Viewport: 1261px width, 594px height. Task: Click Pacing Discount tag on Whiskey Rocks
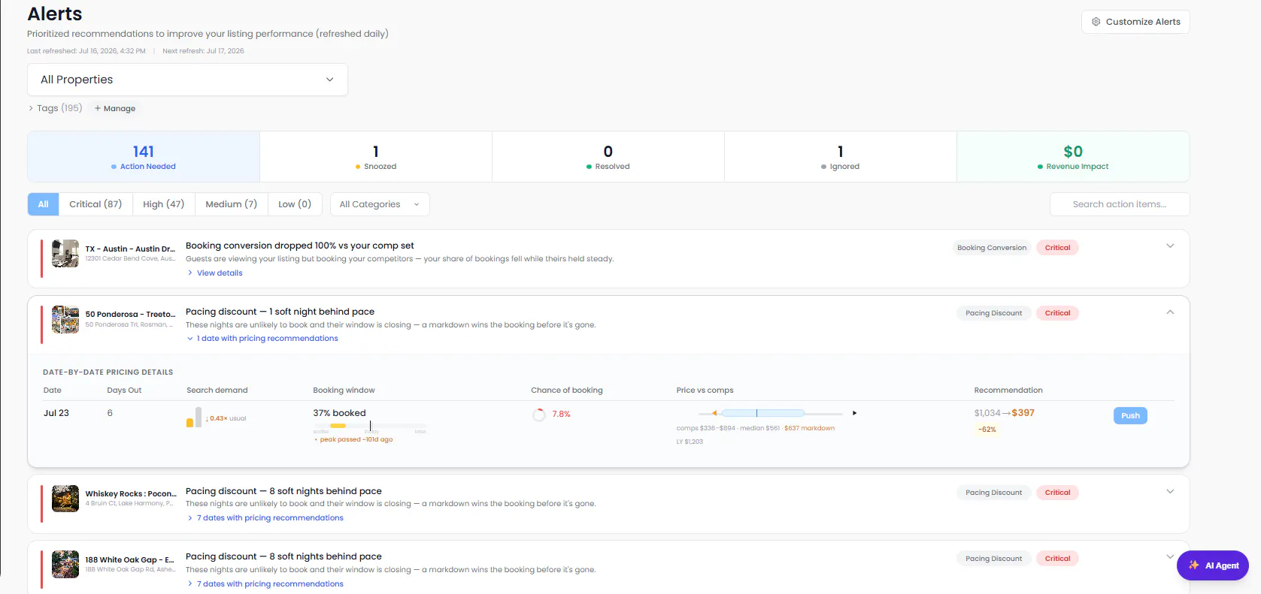(x=993, y=493)
